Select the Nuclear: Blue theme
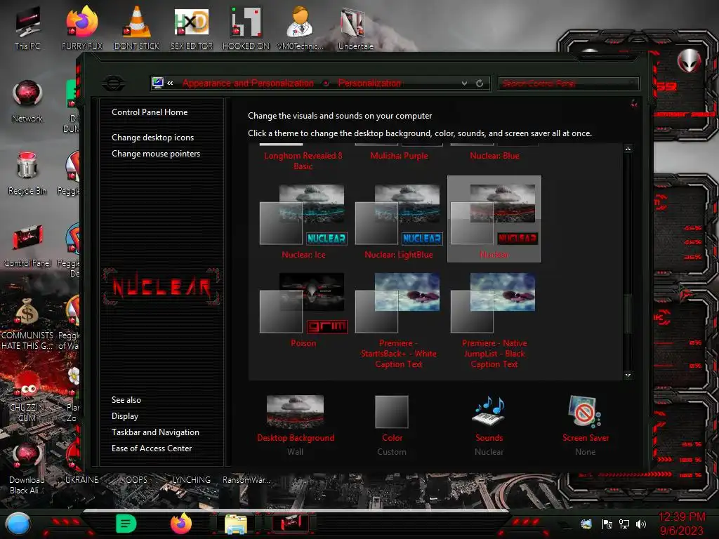The width and height of the screenshot is (719, 539). (x=494, y=153)
